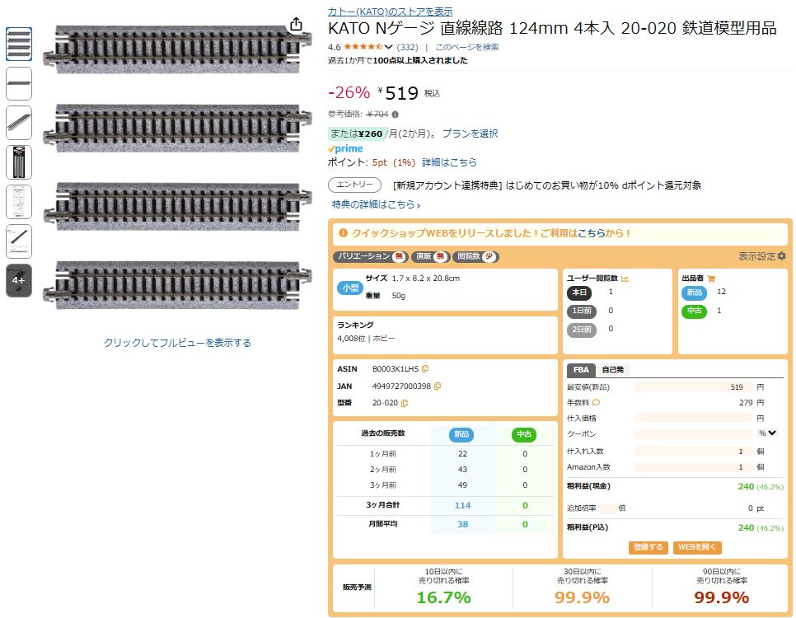The height and width of the screenshot is (618, 796).
Task: Click the green 中古 seller badge showing 1
Action: (694, 311)
